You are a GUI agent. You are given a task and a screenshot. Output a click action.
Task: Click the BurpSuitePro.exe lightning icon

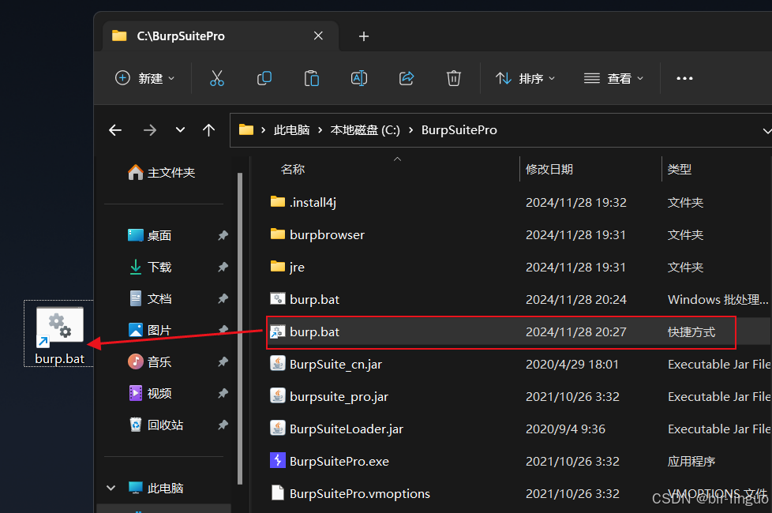278,460
